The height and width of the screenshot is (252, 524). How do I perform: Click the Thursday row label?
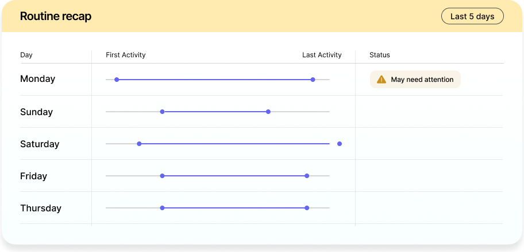tap(41, 208)
